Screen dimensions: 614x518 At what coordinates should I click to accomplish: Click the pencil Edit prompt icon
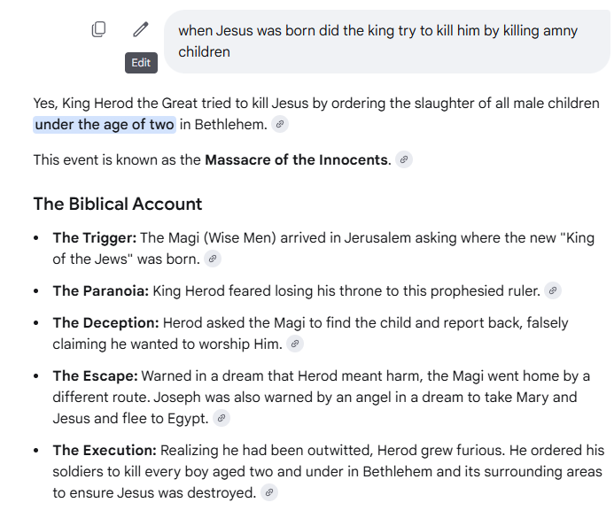pyautogui.click(x=141, y=29)
